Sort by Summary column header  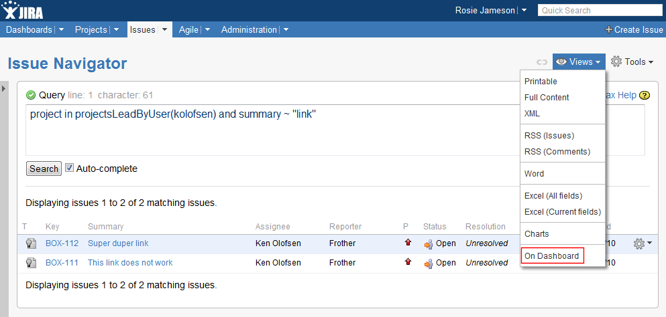pyautogui.click(x=106, y=227)
